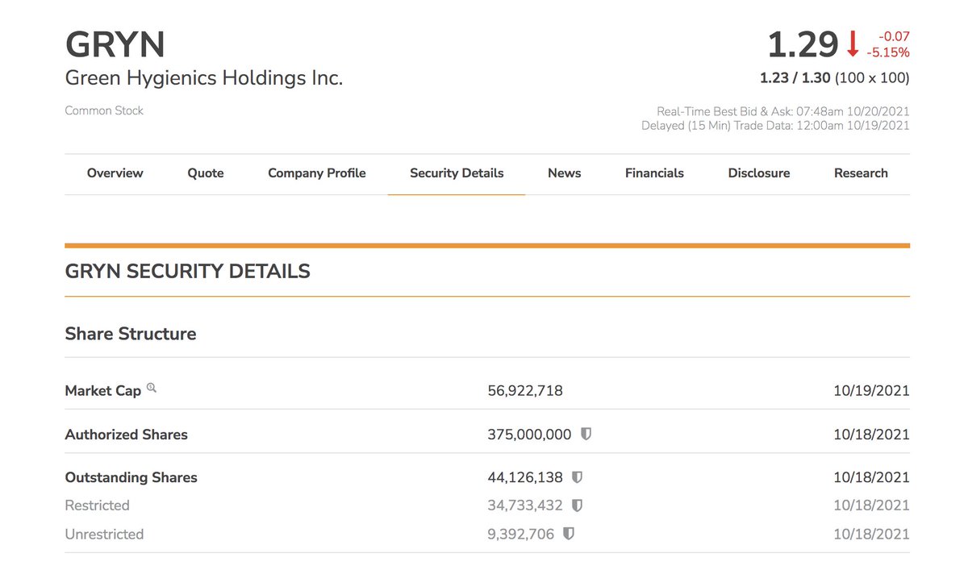Click the Delayed (15 Min) Trade Data timestamp

click(x=775, y=126)
